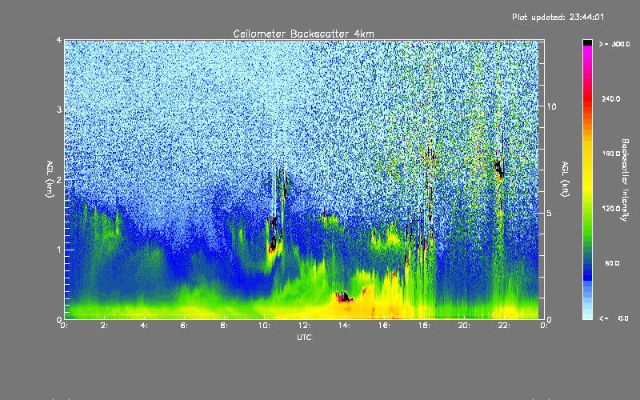Select the 'Plot updated: 23:44:01' timestamp
Viewport: 640px width, 400px height.
(558, 17)
